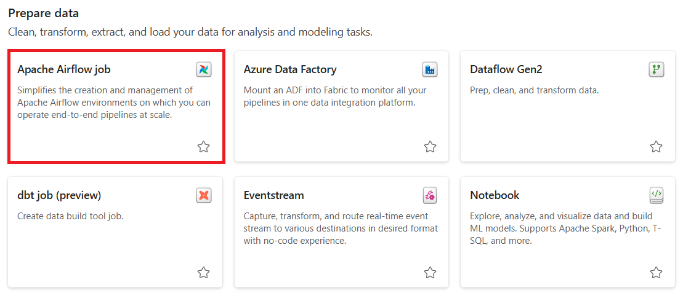The image size is (691, 296).
Task: Mark Eventstream as a favorite
Action: point(430,273)
